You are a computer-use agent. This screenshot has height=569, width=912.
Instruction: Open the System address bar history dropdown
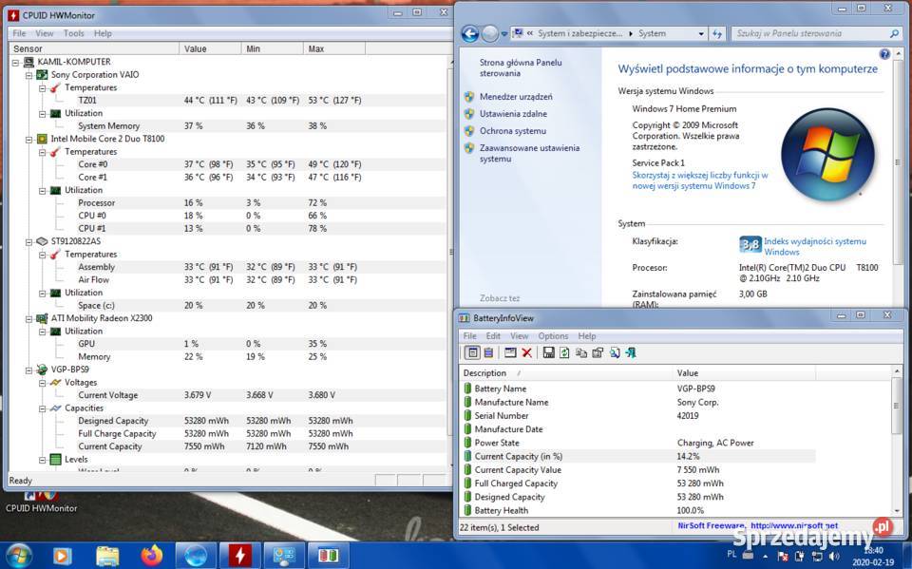(x=701, y=34)
